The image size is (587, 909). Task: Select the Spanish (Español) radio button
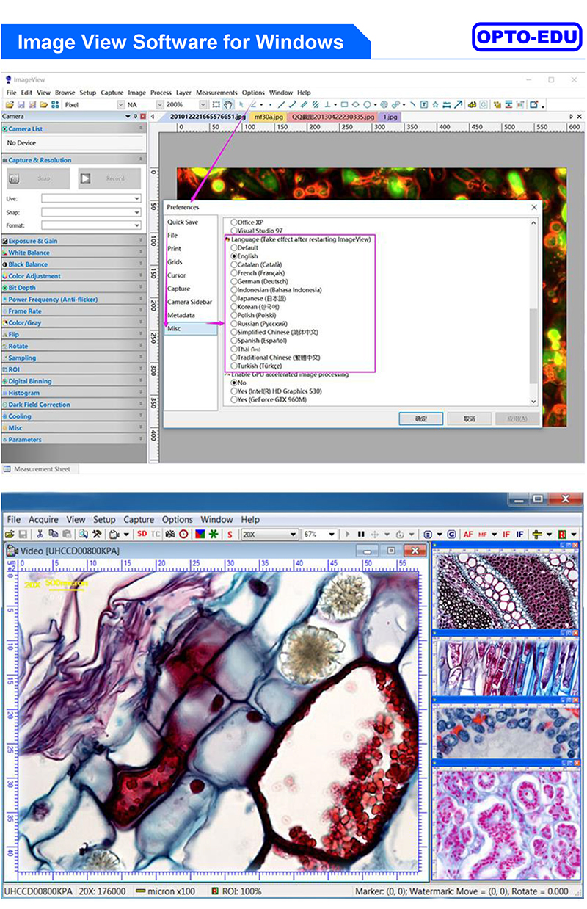click(235, 341)
